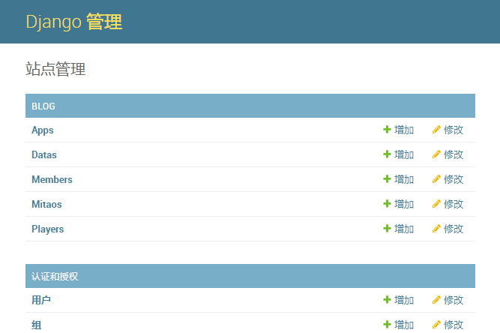Screen dimensions: 500x333
Task: Click the pencil icon in the Datas row
Action: pos(436,154)
